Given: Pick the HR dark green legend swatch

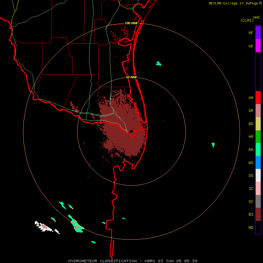Looking at the screenshot, I should (x=258, y=137).
